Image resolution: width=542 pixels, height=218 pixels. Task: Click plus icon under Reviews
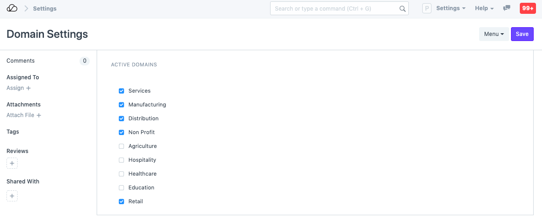12,163
